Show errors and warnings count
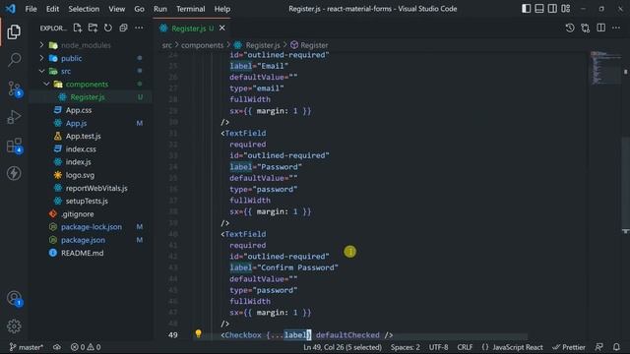The image size is (630, 354). pyautogui.click(x=86, y=347)
